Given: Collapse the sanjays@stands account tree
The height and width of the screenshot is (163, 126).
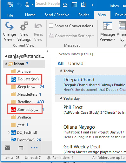Looking at the screenshot, I should 6,56.
